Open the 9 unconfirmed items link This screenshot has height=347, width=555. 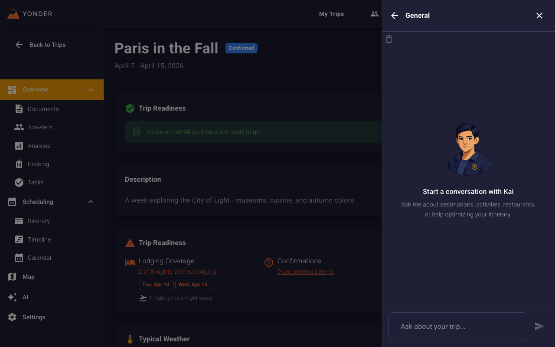[305, 272]
